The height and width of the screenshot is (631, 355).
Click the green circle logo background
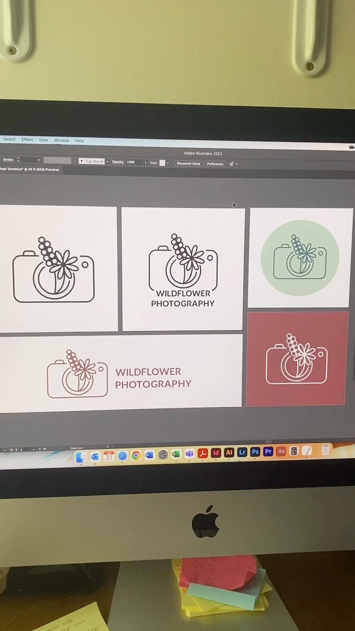click(300, 258)
